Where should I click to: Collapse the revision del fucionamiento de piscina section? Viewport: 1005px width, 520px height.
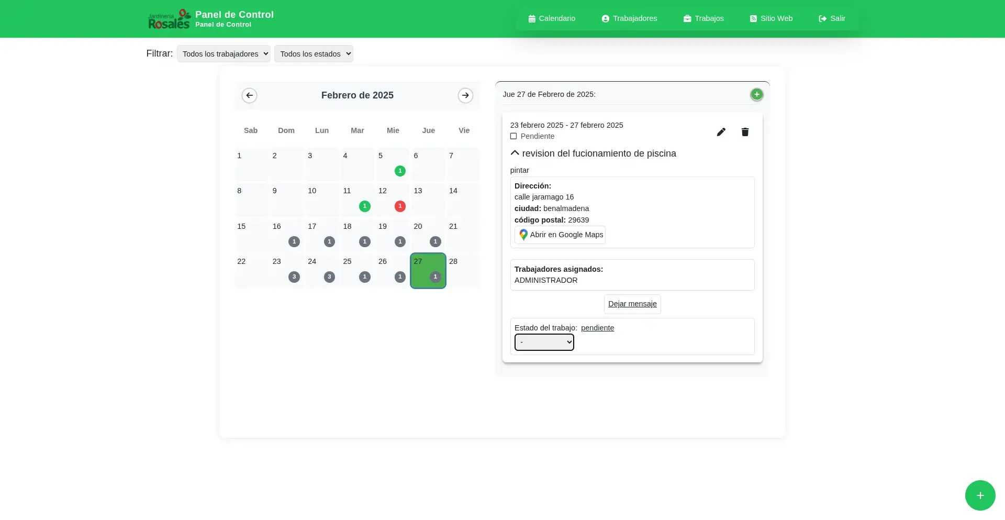pos(515,153)
